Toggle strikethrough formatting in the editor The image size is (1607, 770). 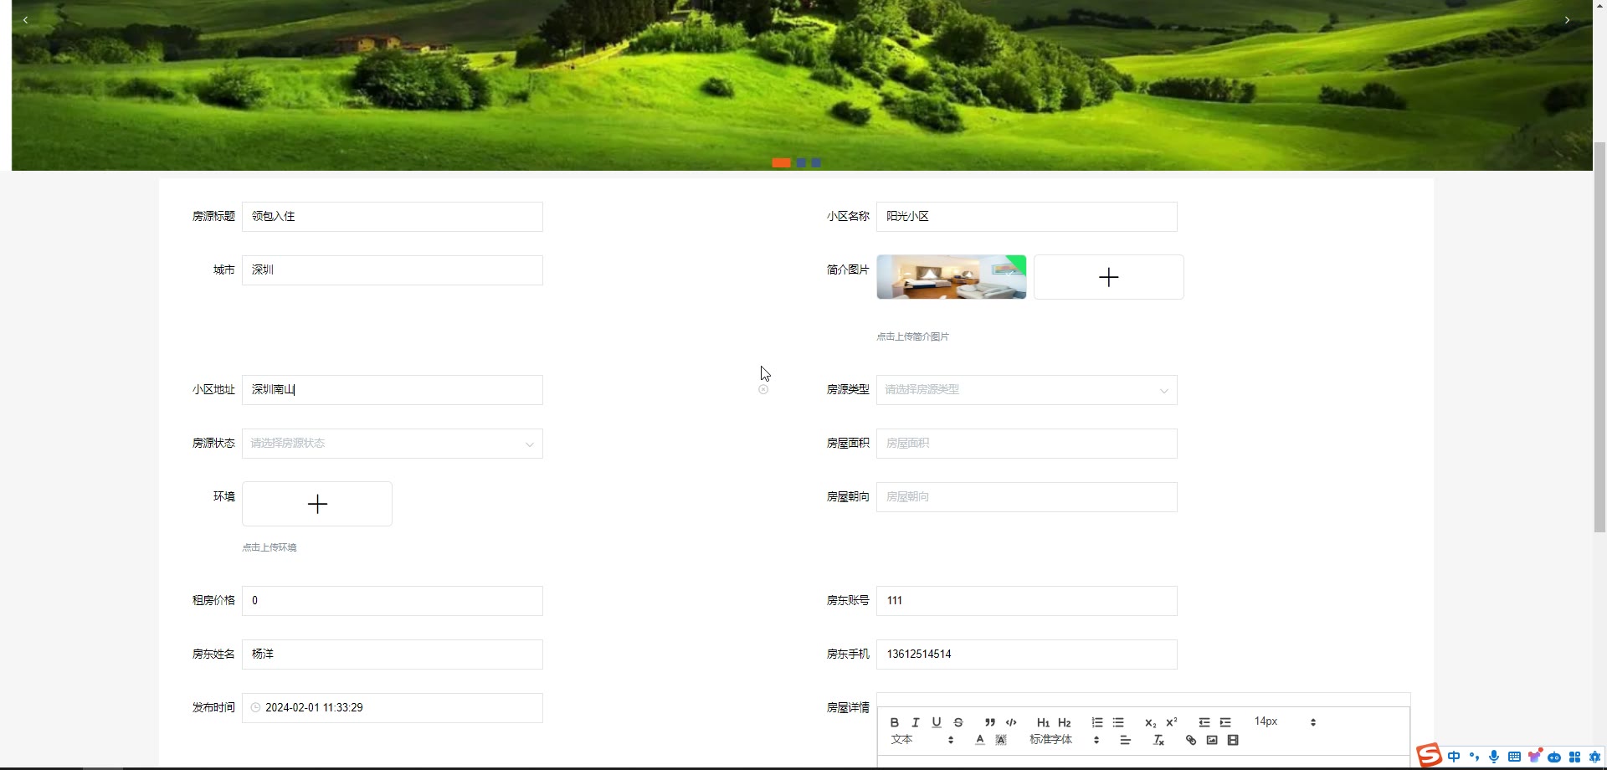[x=958, y=722]
